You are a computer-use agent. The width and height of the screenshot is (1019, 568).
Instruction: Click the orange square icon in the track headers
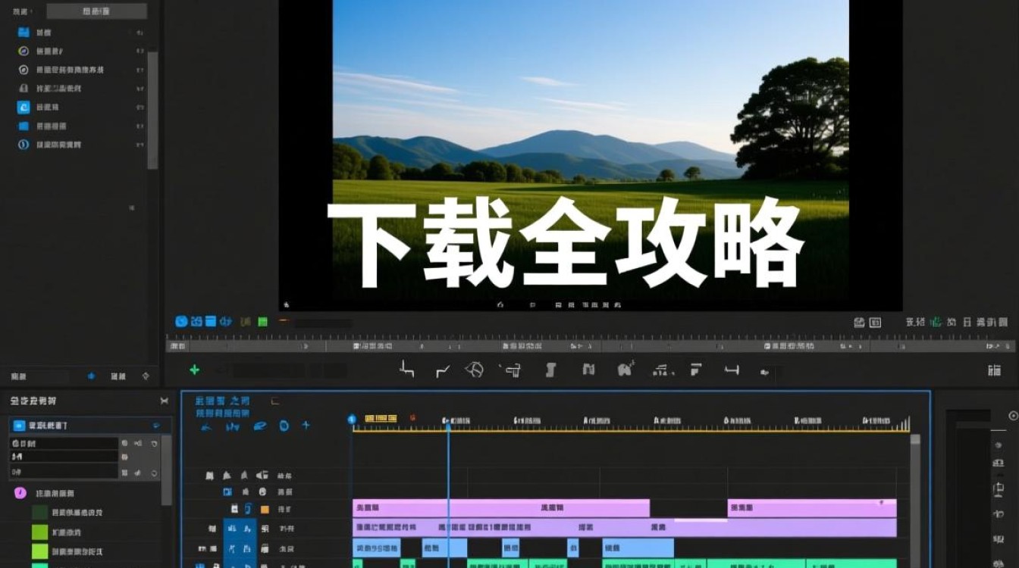[265, 510]
